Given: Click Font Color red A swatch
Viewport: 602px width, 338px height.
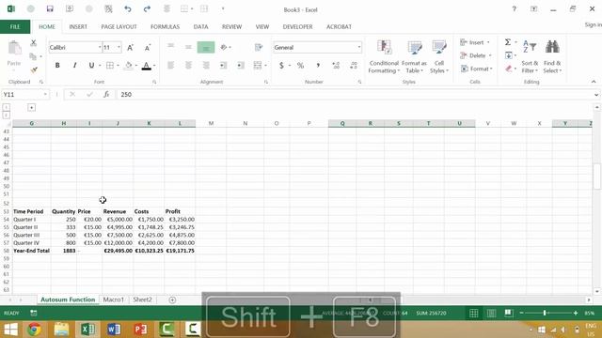Looking at the screenshot, I should point(147,66).
